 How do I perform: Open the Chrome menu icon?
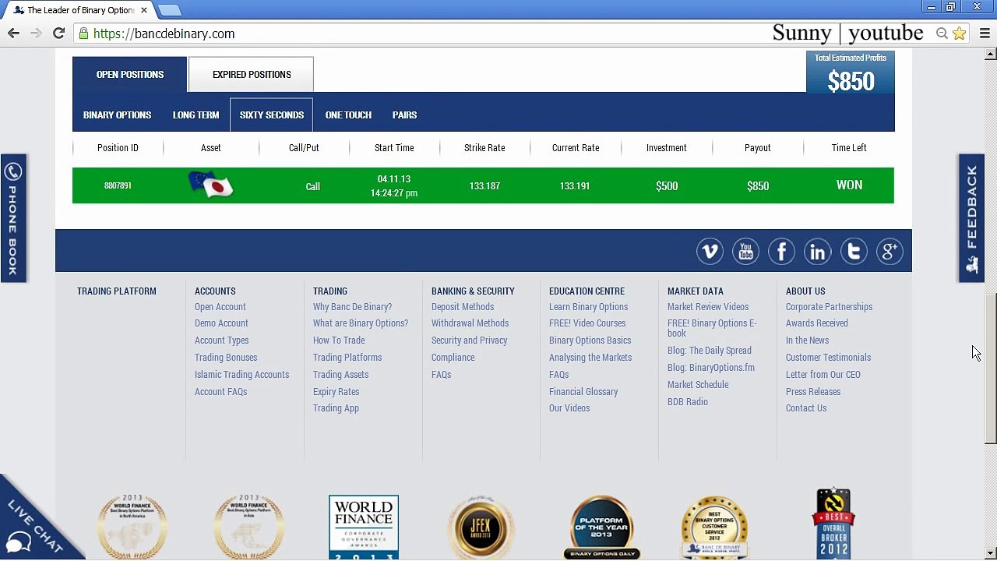point(985,34)
